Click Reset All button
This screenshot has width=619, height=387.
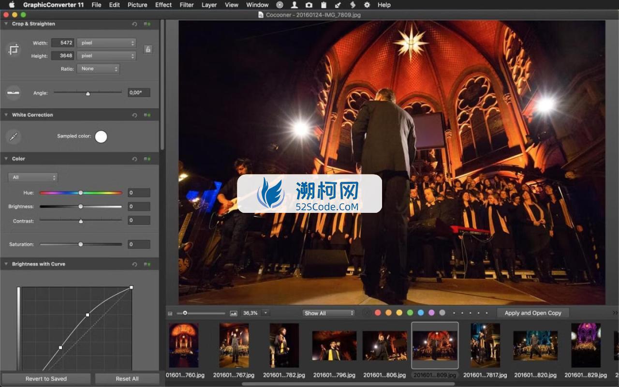[127, 379]
